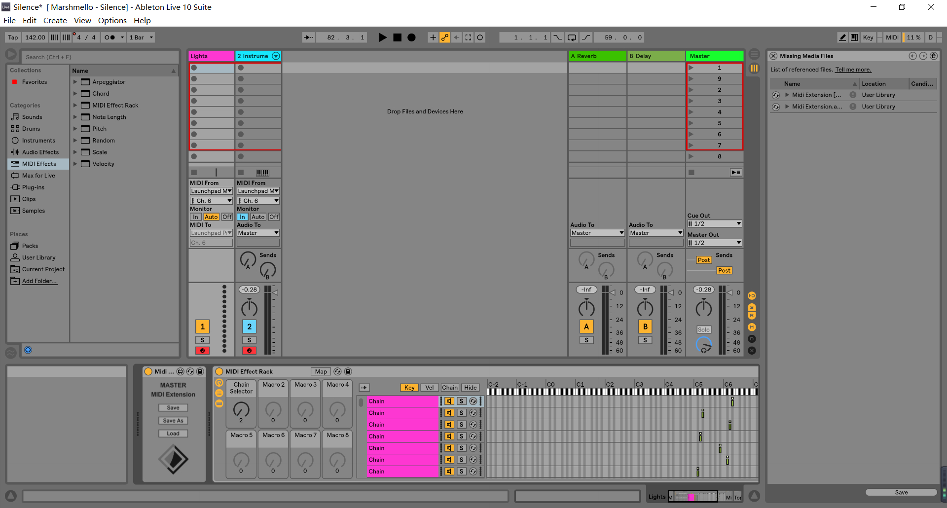This screenshot has width=947, height=508.
Task: Open the File menu
Action: [9, 21]
